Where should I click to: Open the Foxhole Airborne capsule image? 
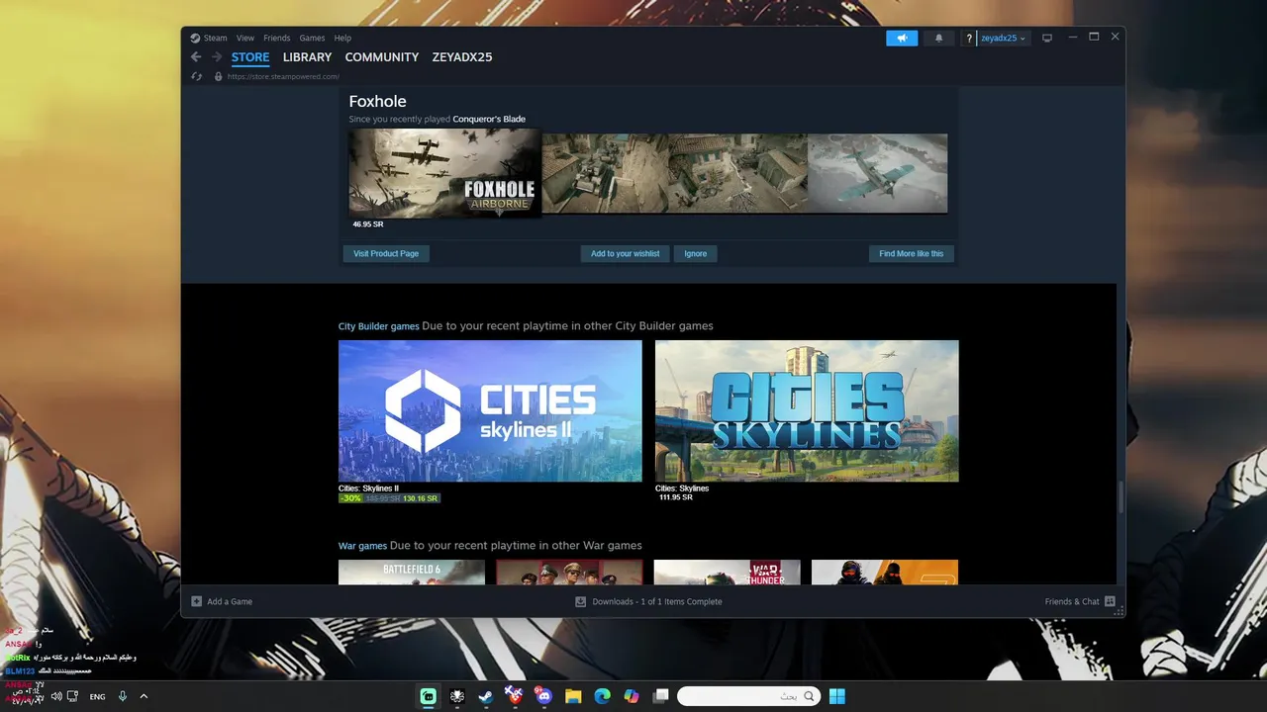coord(444,175)
